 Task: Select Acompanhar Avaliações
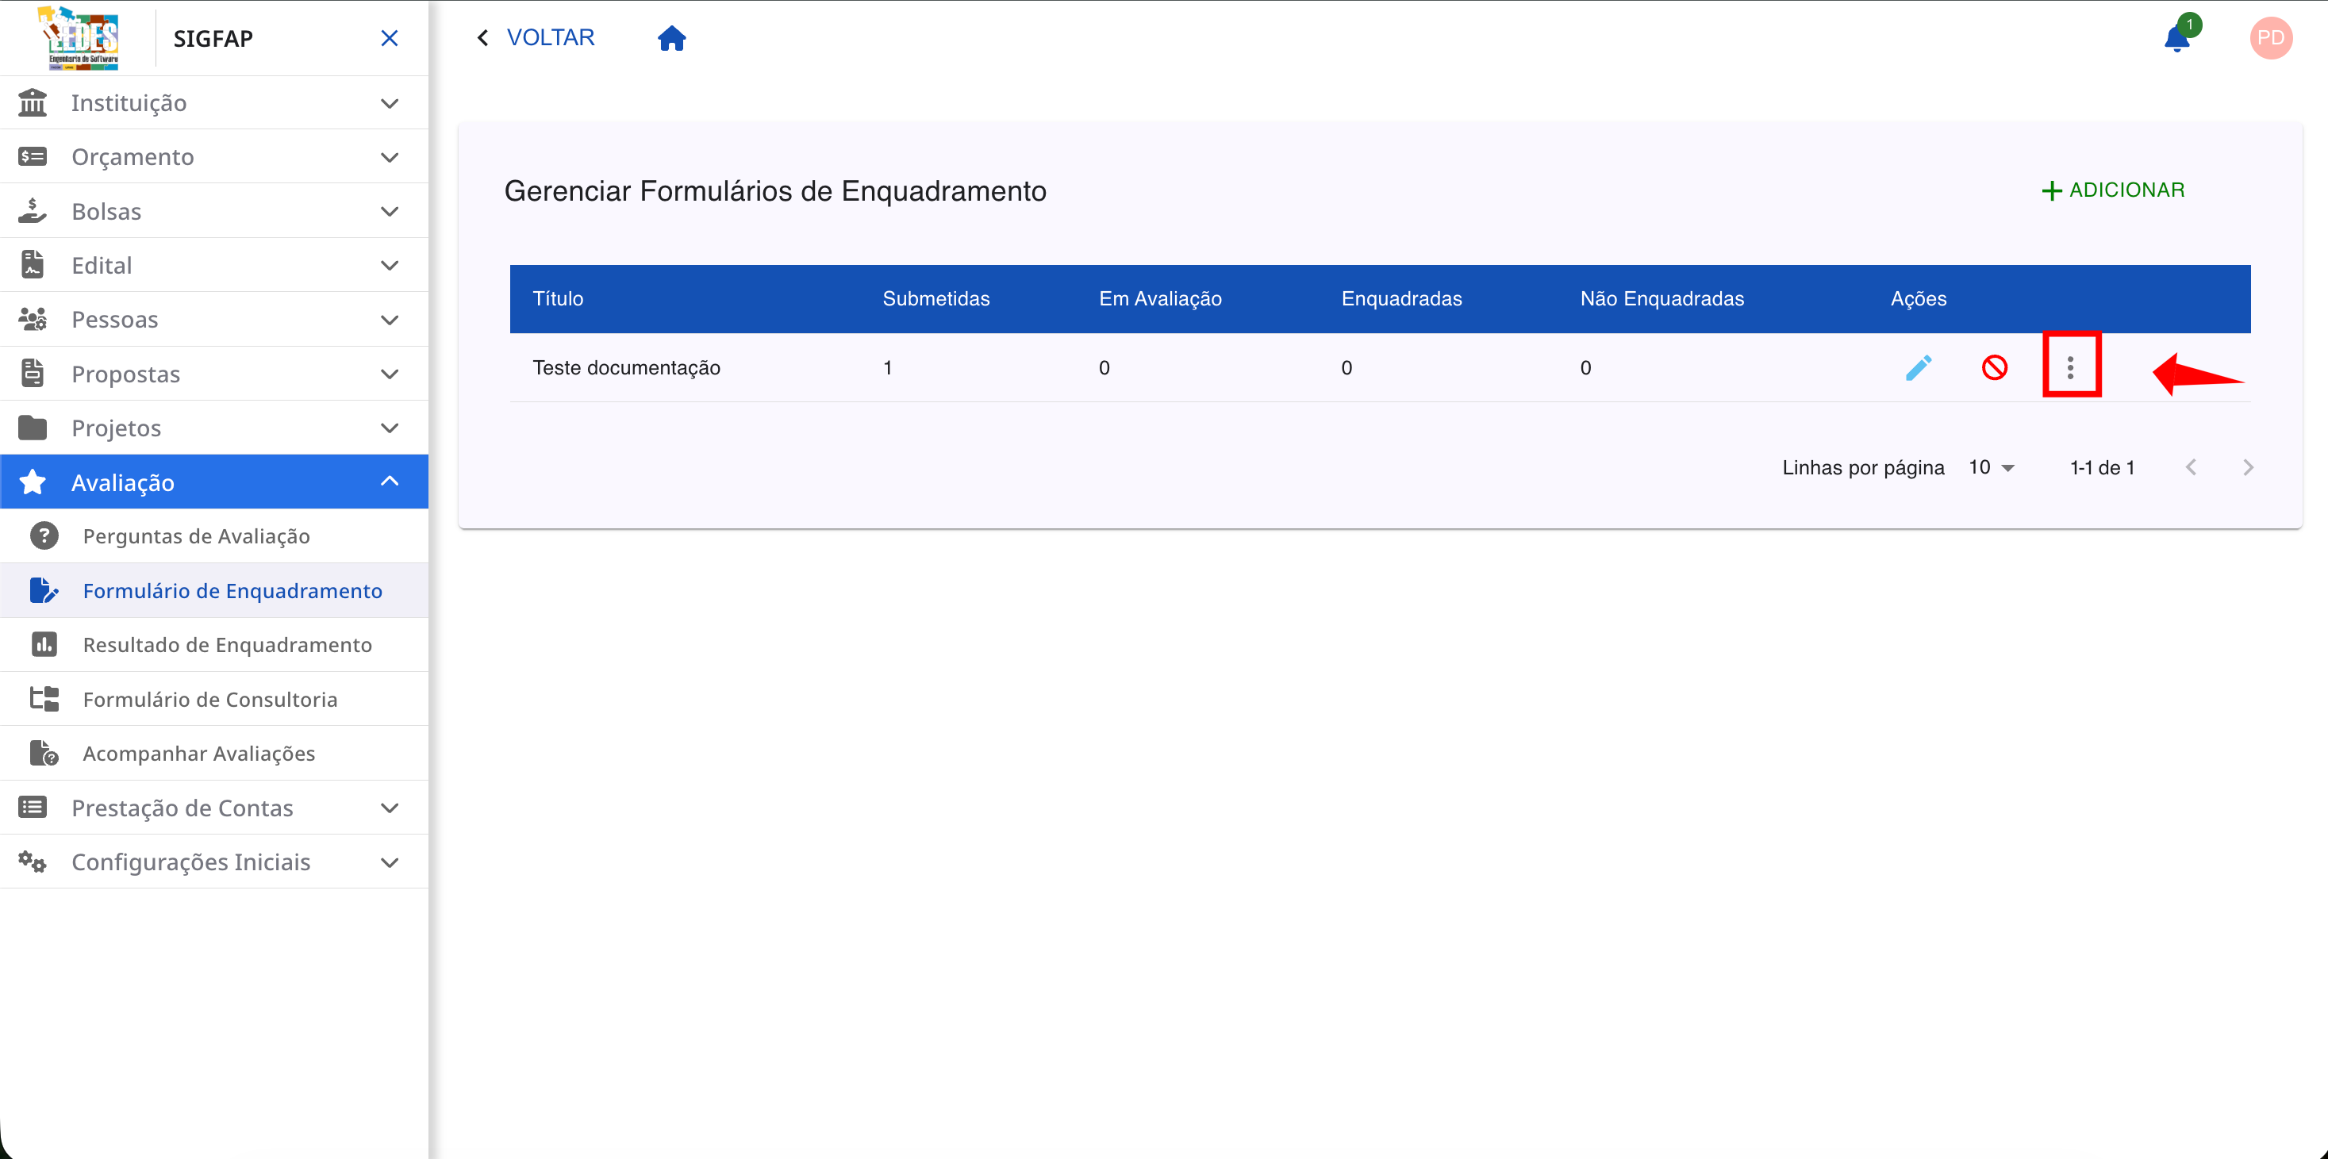[x=199, y=753]
